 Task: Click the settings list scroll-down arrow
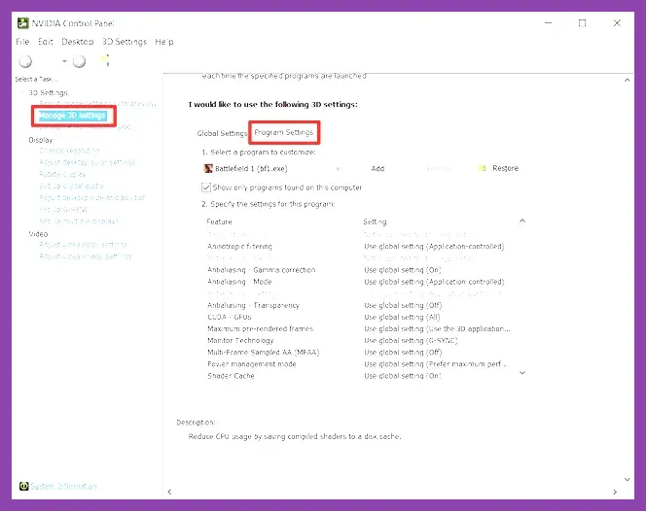[522, 373]
